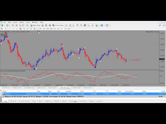Viewport: 166px width, 124px height.
Task: Toggle AutoTrading on or off
Action: tap(58, 25)
